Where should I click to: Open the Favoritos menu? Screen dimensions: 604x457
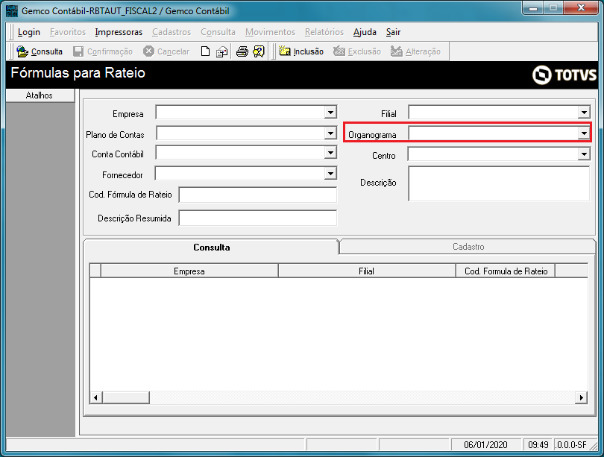[x=68, y=32]
